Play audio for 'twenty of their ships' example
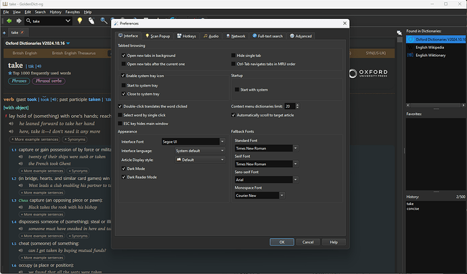Image resolution: width=467 pixels, height=274 pixels. tap(20, 157)
